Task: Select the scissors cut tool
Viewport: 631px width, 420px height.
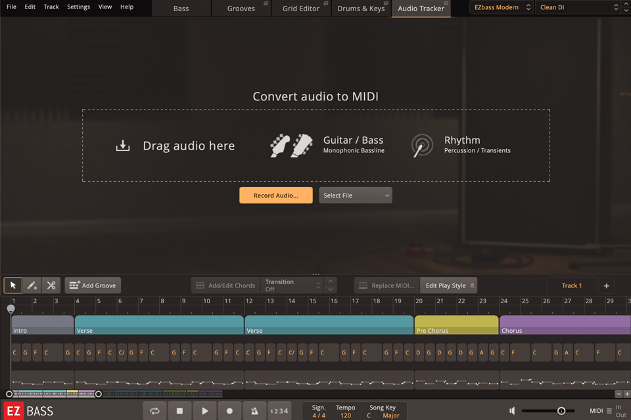Action: tap(51, 285)
